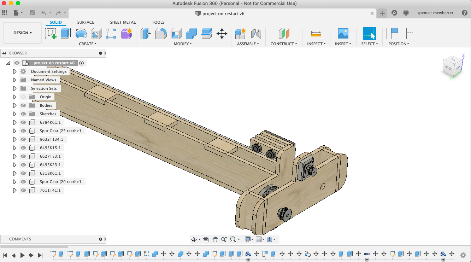The image size is (471, 262).
Task: Select the Measure tool
Action: (x=316, y=34)
